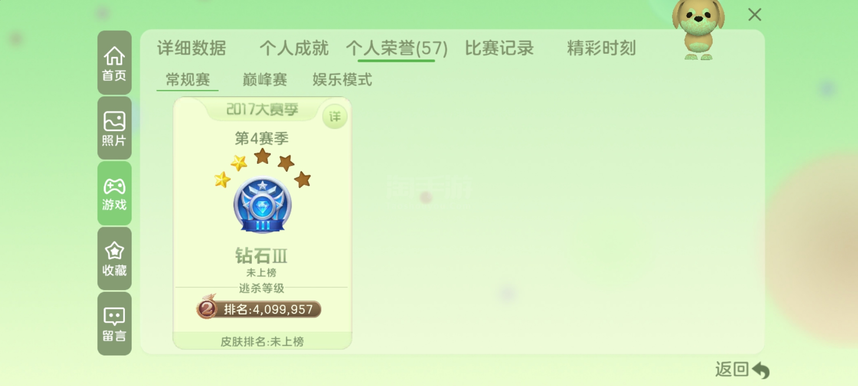Select the 个人荣誉(57) tab
The height and width of the screenshot is (386, 858).
pos(397,48)
